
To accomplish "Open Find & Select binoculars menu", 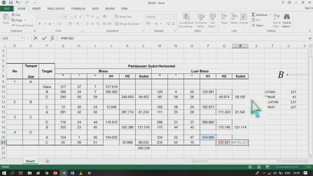I will pos(287,21).
